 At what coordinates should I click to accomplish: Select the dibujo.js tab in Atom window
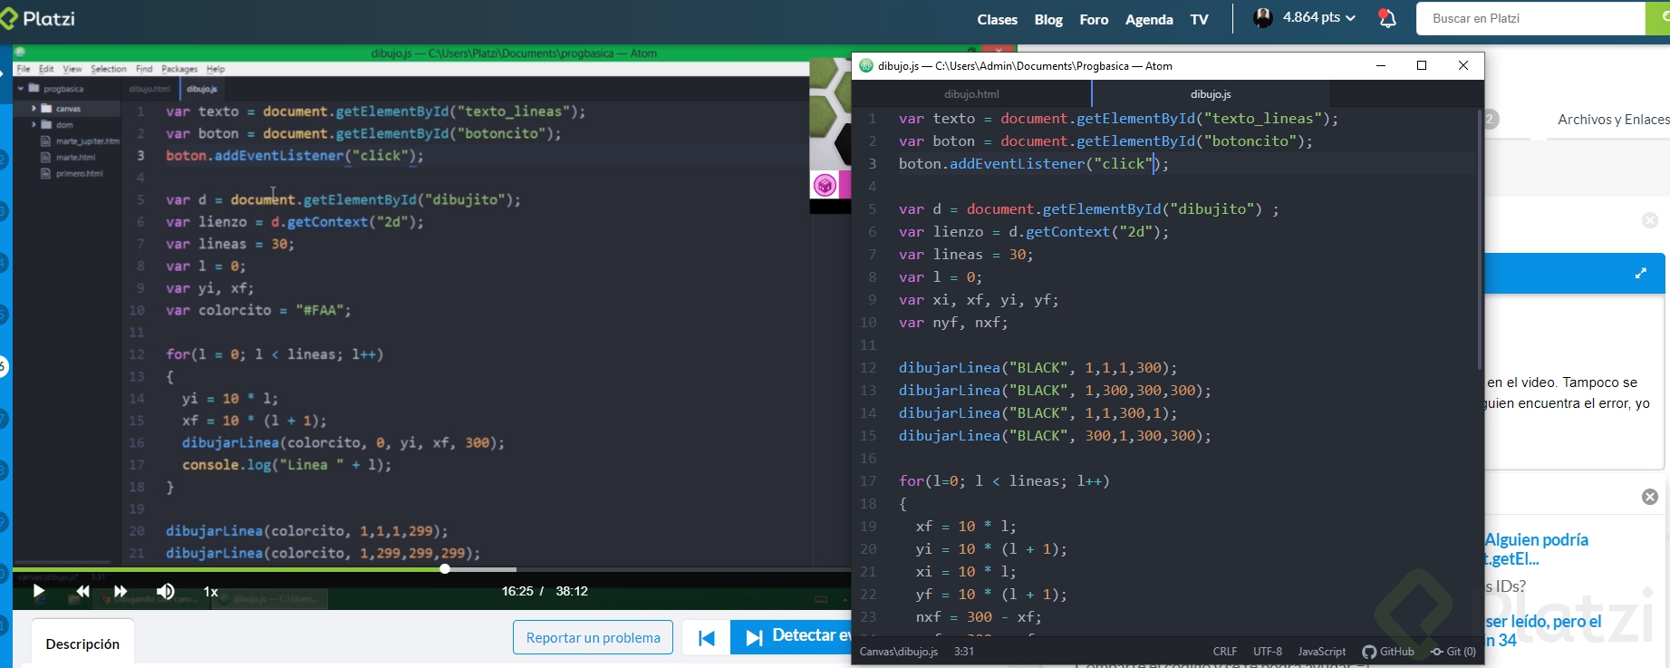tap(1211, 93)
